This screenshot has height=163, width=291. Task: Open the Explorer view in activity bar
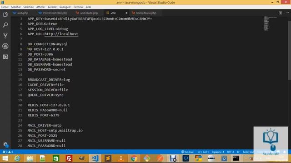[x=5, y=14]
